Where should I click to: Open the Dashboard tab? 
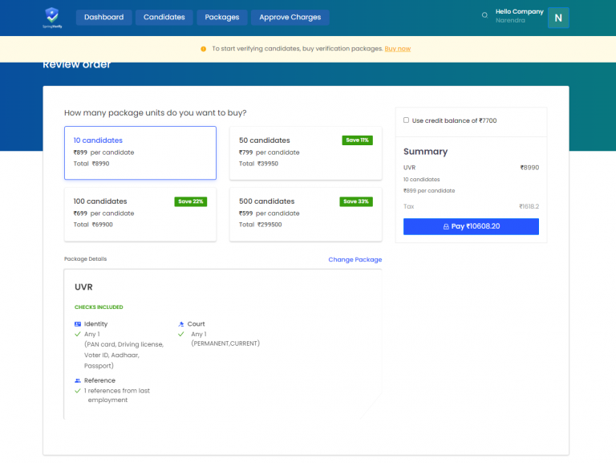103,17
